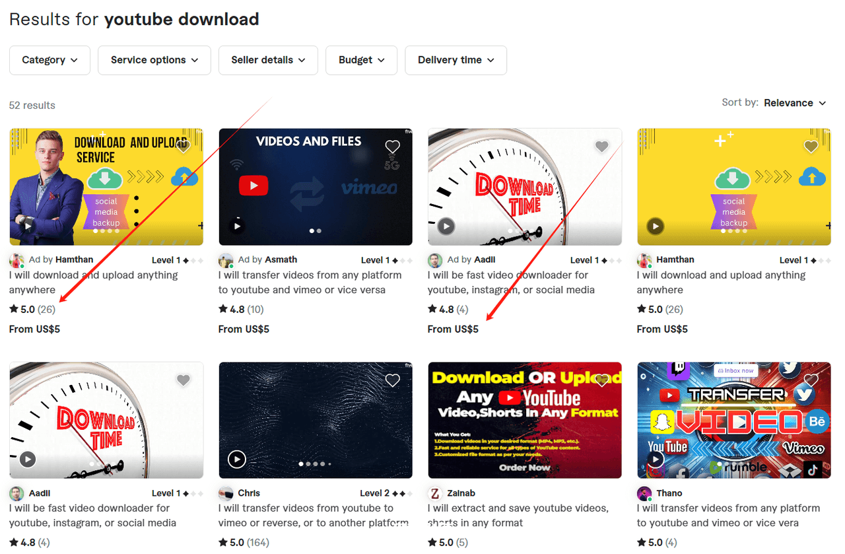Image resolution: width=845 pixels, height=554 pixels.
Task: Open seller name Zainab link
Action: click(x=461, y=493)
